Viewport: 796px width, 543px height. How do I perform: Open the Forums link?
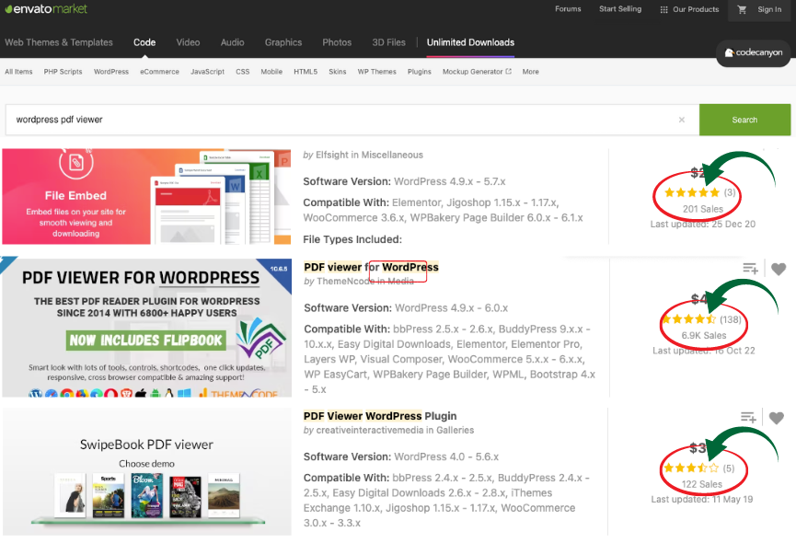(568, 9)
